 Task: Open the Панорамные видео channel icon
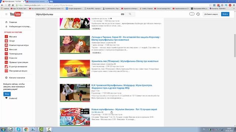tap(6, 71)
